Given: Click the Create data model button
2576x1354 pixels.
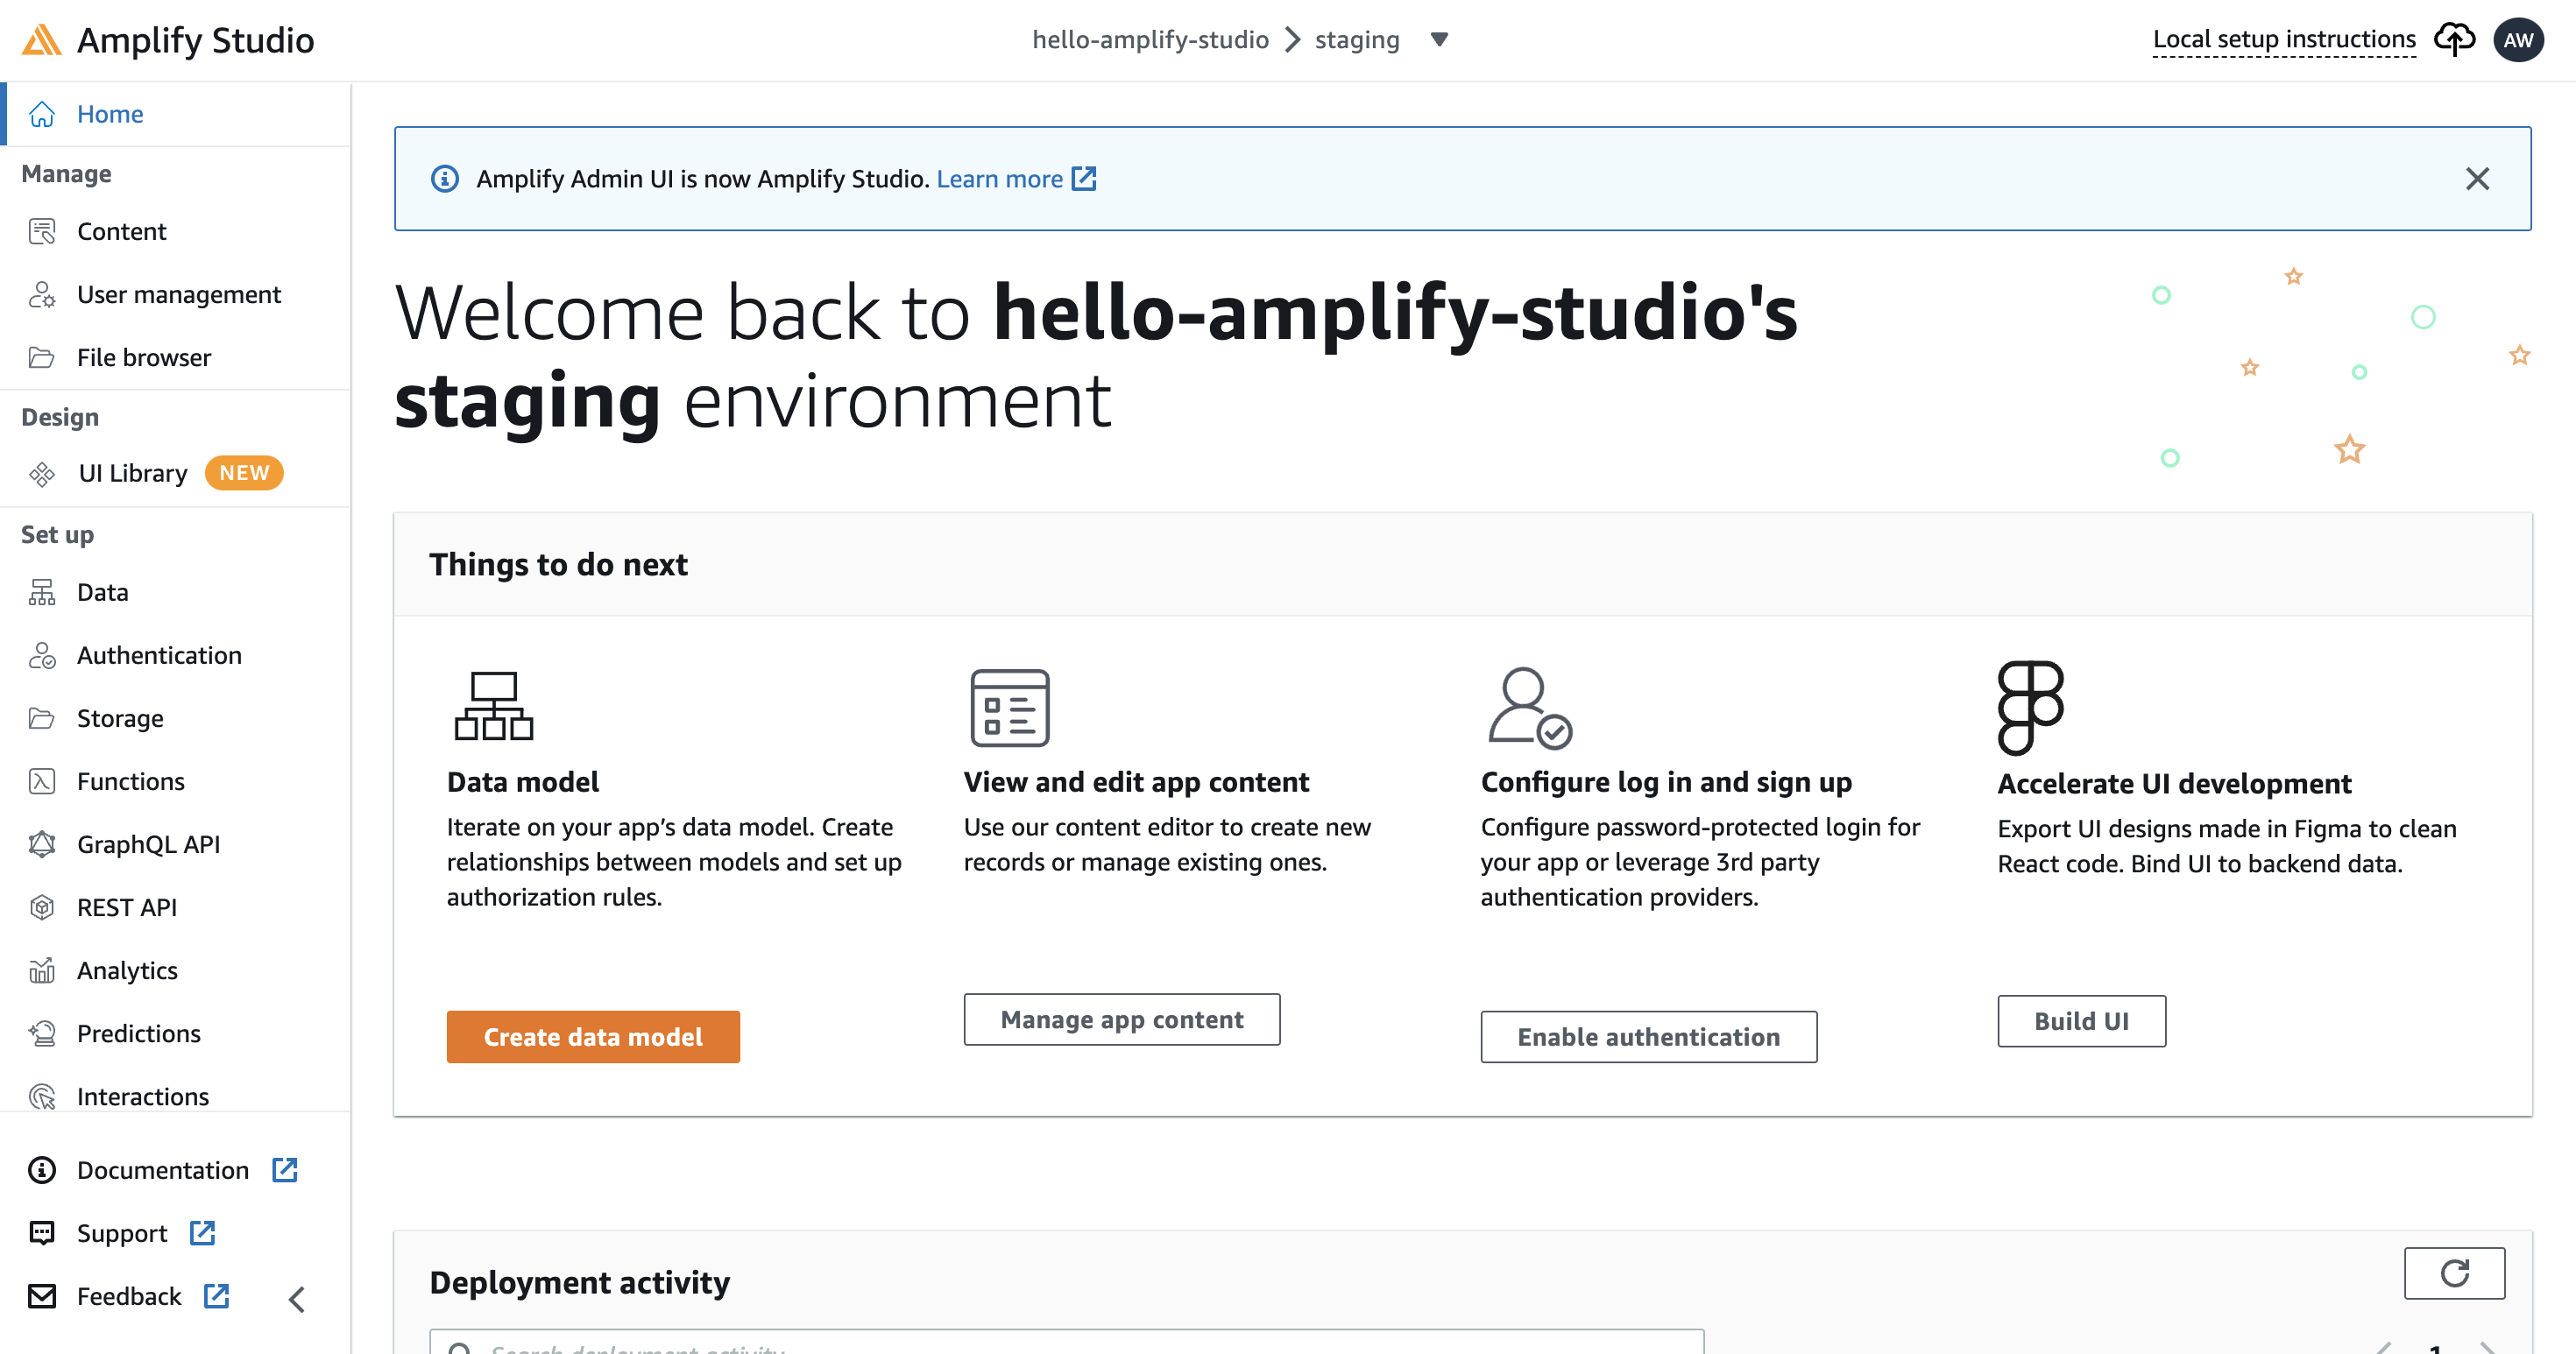Looking at the screenshot, I should point(593,1036).
